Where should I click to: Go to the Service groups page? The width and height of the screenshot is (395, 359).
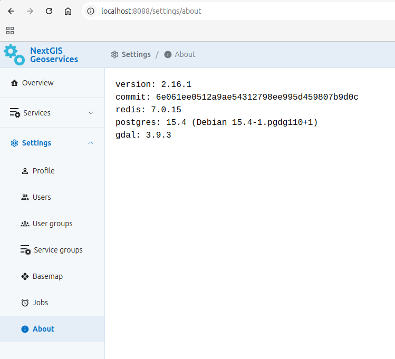58,250
